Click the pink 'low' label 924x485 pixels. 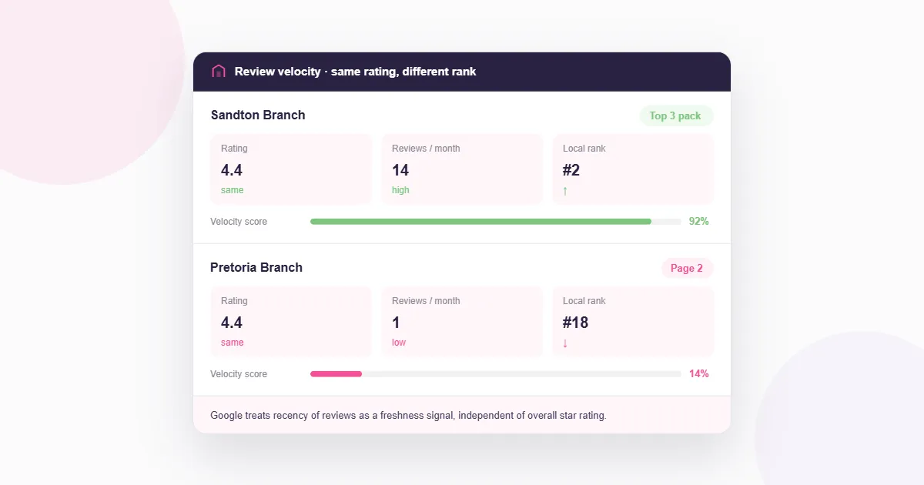pyautogui.click(x=399, y=343)
